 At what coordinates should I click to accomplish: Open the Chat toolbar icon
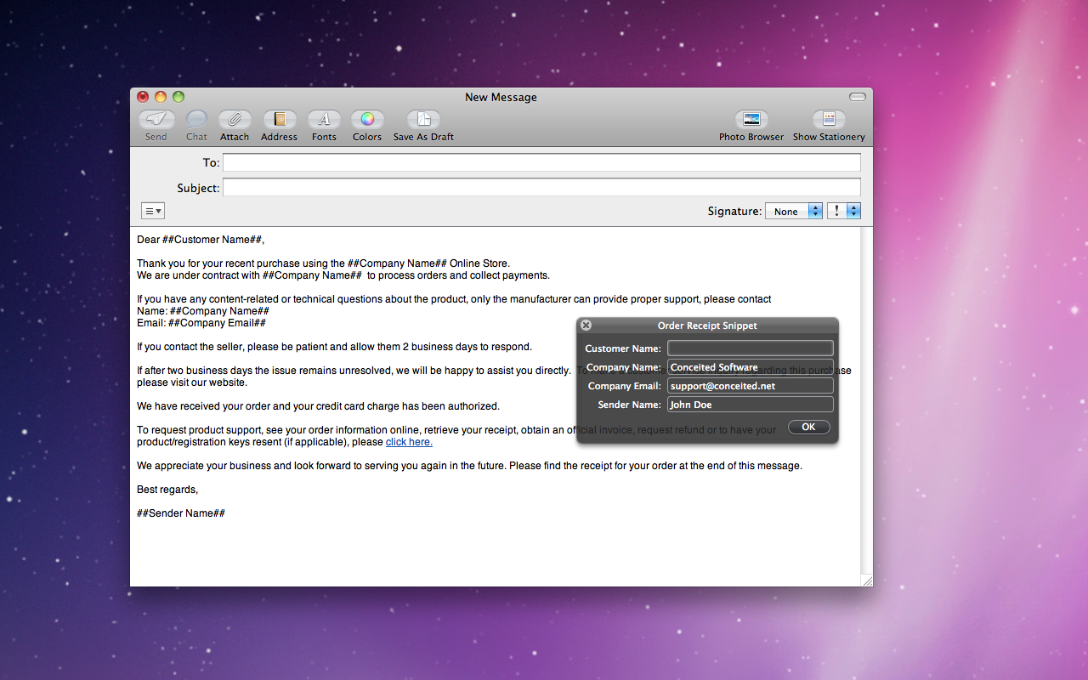pos(196,120)
